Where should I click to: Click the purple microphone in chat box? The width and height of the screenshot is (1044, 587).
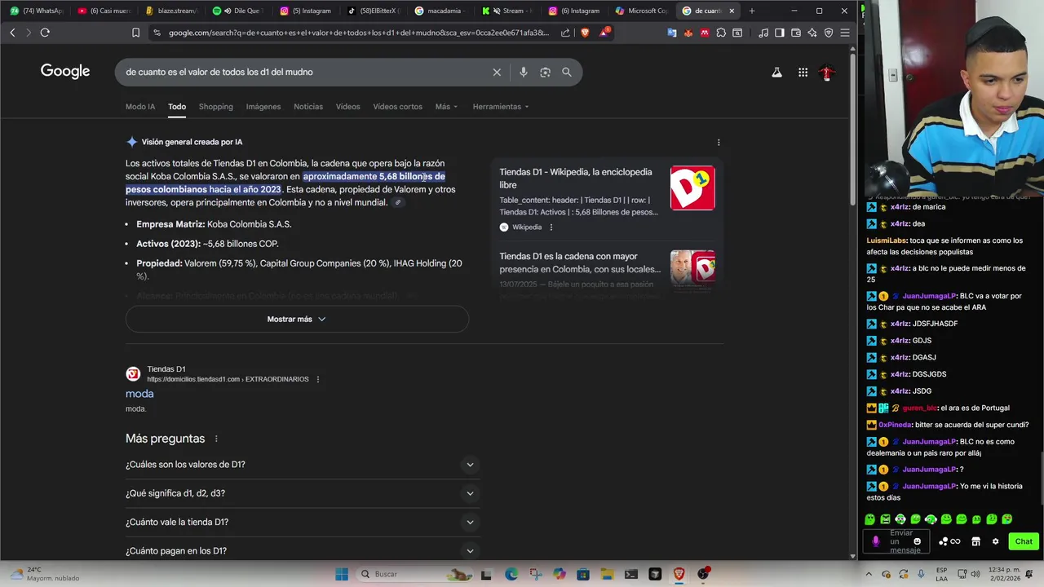click(876, 541)
